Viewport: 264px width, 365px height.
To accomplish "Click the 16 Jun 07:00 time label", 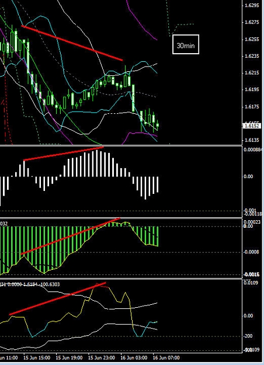I will pyautogui.click(x=166, y=357).
